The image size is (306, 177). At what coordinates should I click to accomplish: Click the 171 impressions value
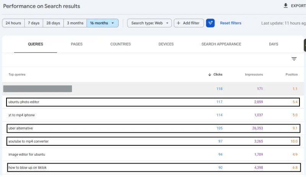(260, 89)
